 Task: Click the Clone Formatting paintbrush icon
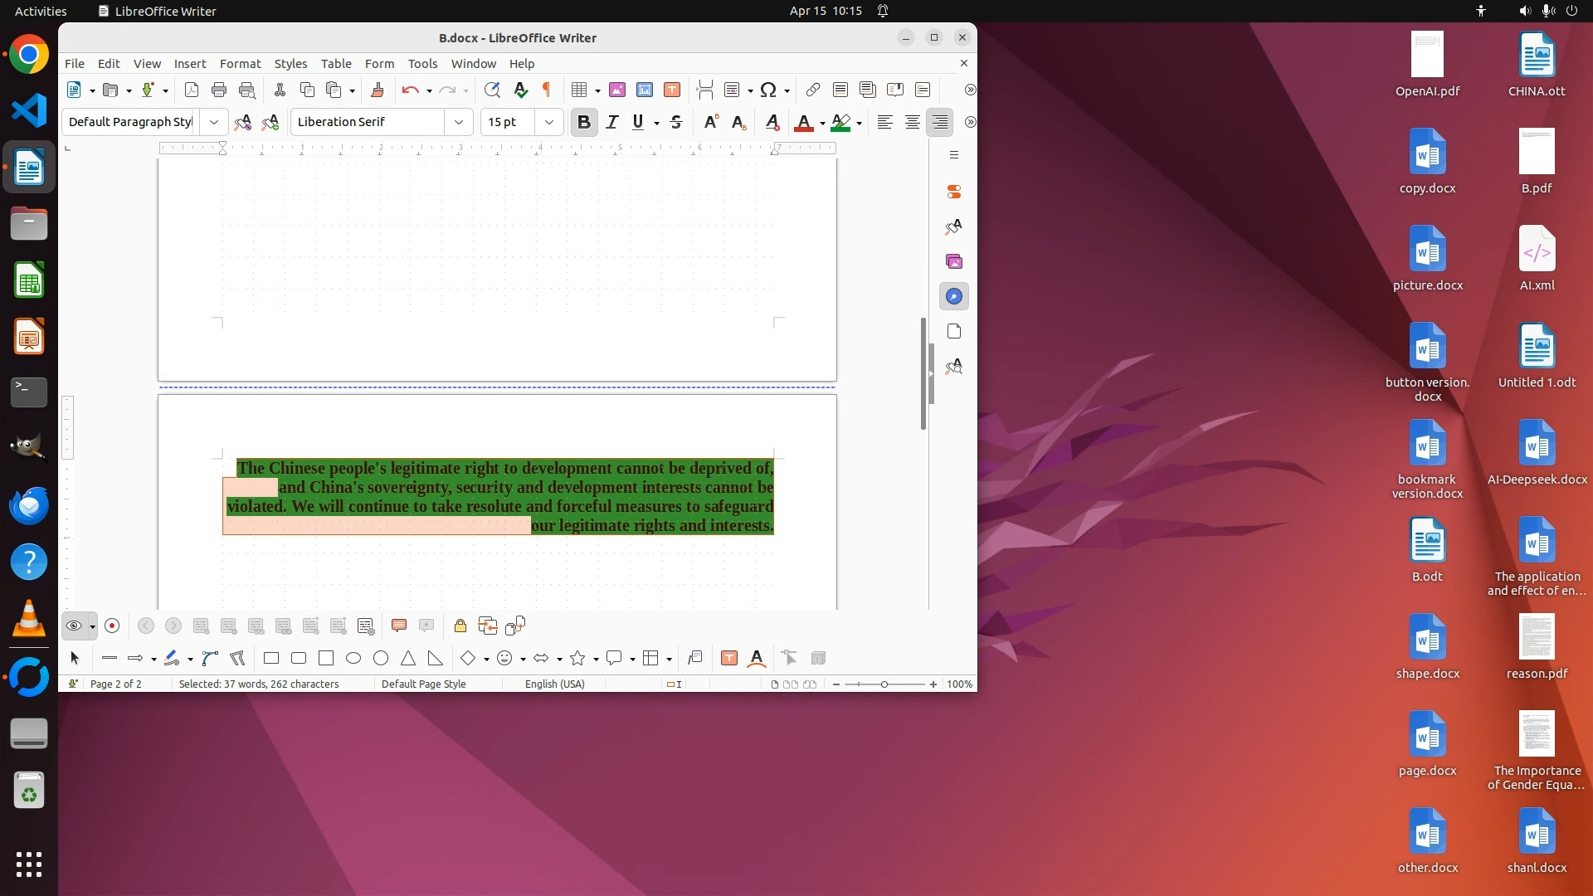coord(378,90)
